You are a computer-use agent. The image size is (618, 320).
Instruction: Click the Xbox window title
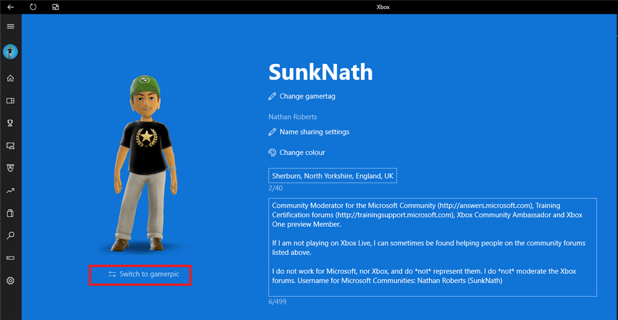383,7
